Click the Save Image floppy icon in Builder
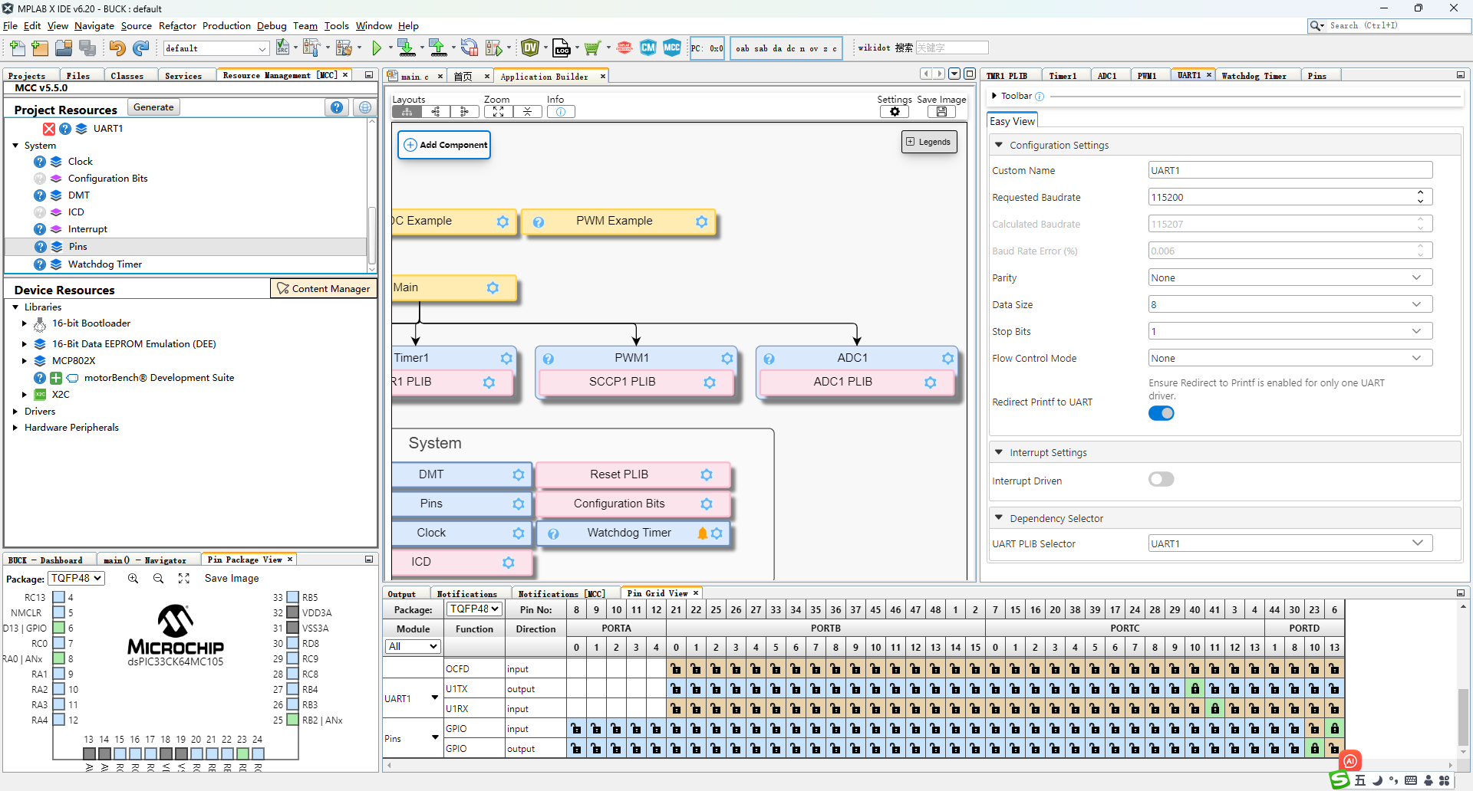1473x791 pixels. (x=941, y=112)
